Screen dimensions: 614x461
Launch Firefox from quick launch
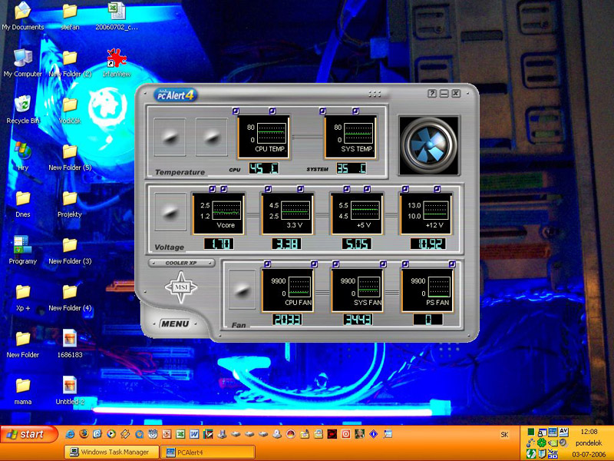(84, 434)
